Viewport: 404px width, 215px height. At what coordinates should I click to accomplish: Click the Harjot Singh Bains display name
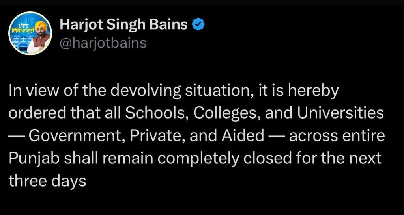pyautogui.click(x=123, y=25)
